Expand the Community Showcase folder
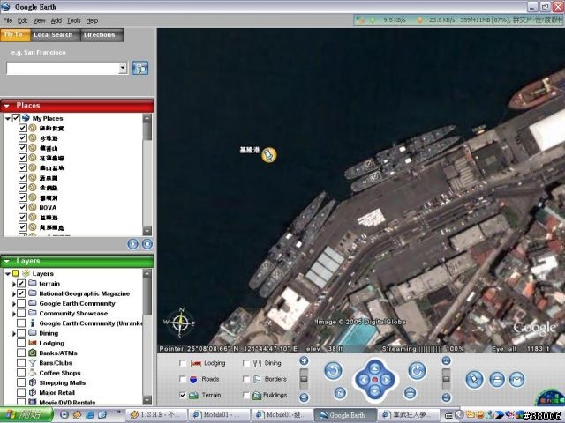The image size is (565, 423). click(14, 314)
